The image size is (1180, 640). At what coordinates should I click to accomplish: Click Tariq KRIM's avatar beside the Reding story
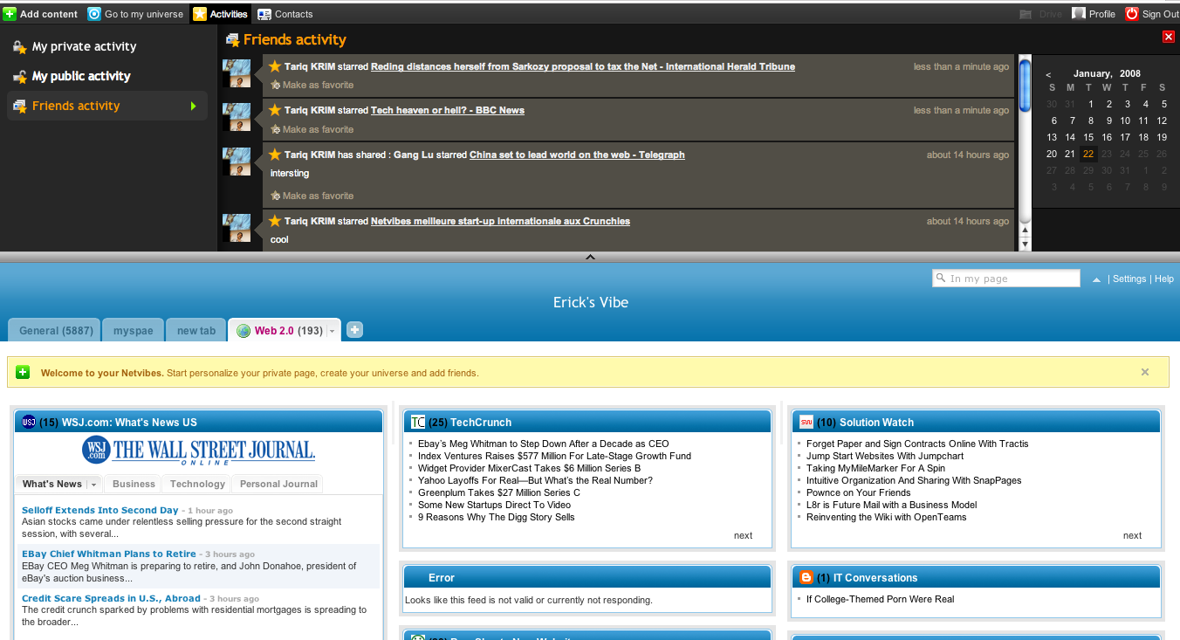click(x=237, y=72)
